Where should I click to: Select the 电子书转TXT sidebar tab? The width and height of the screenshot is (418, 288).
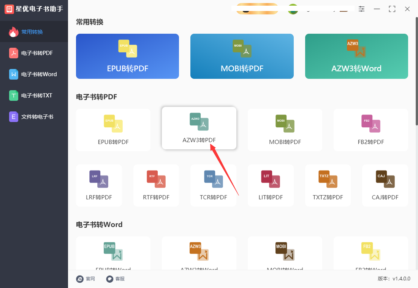coord(34,95)
